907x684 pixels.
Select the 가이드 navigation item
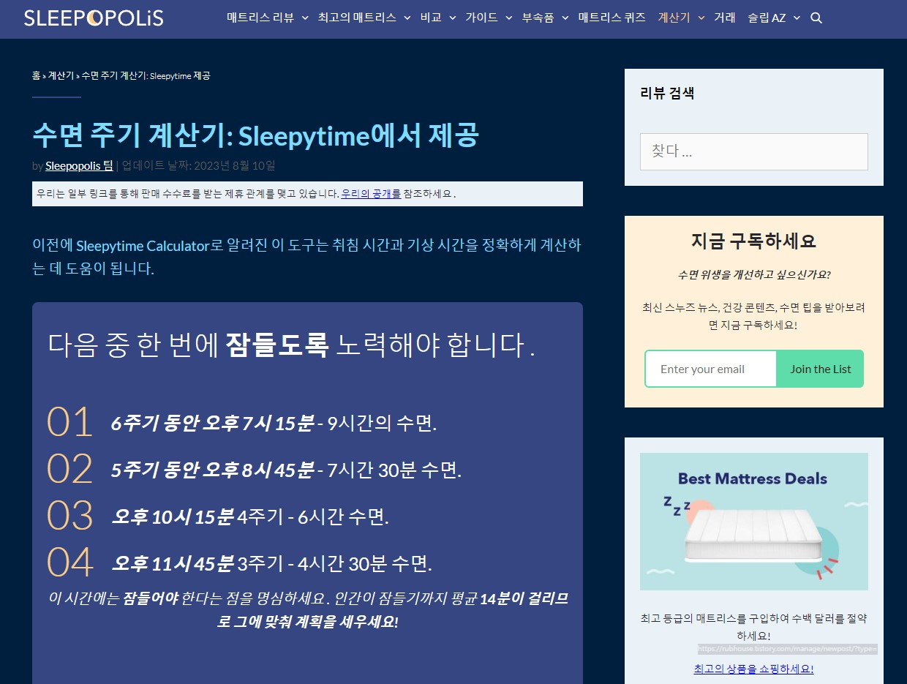pos(481,18)
